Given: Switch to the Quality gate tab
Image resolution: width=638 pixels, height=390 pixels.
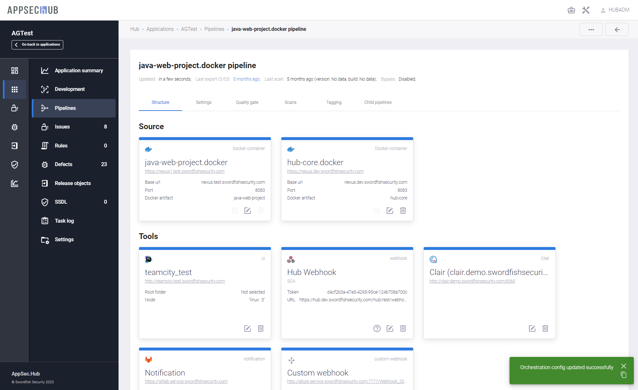Looking at the screenshot, I should tap(247, 102).
